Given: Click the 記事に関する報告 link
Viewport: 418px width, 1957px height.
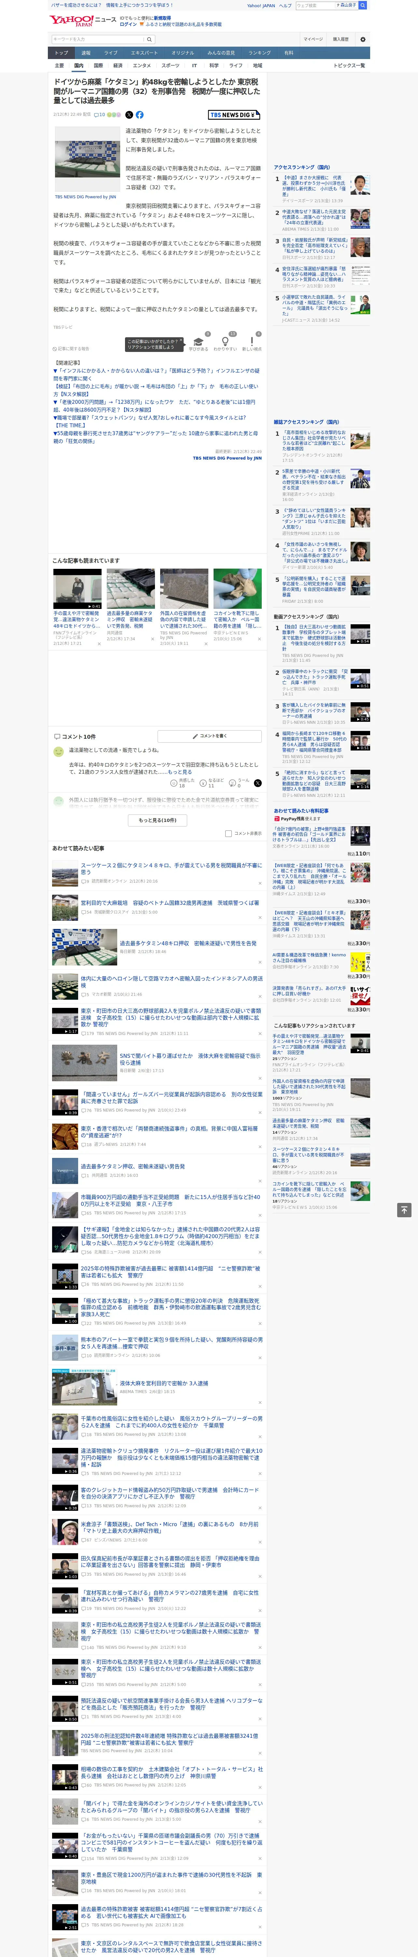Looking at the screenshot, I should (x=71, y=349).
